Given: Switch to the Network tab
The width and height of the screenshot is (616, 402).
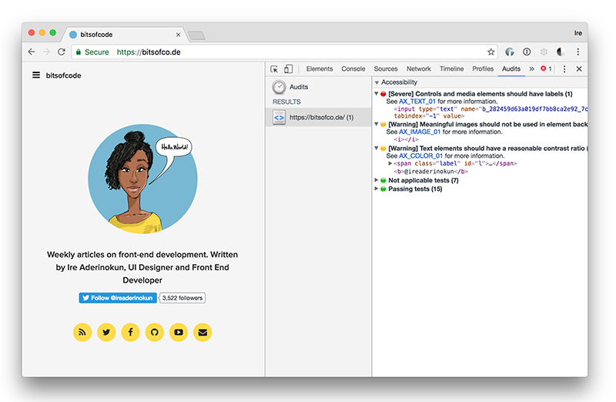Looking at the screenshot, I should [418, 69].
